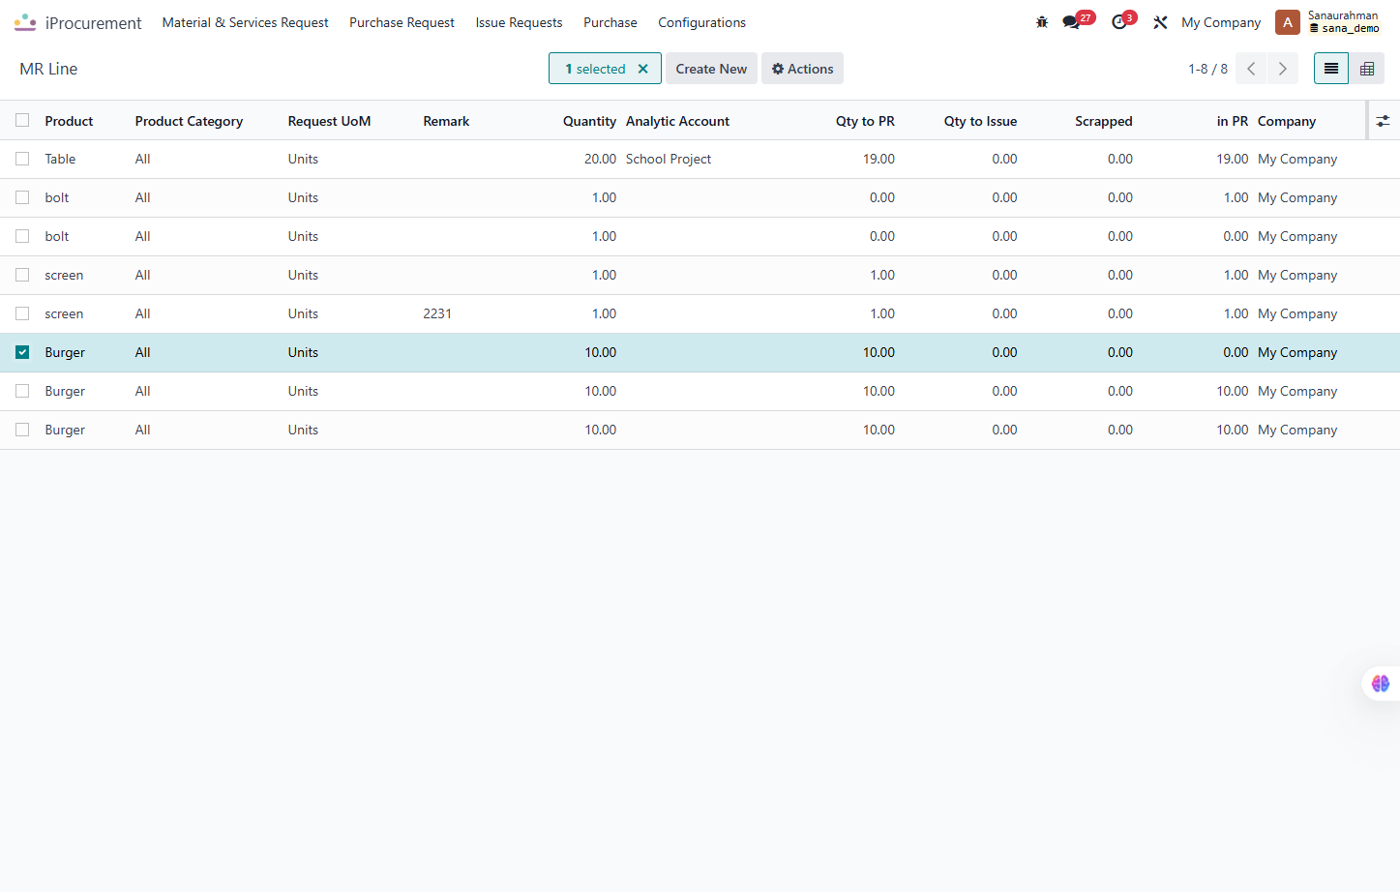
Task: Open the iProcurement app home logo
Action: coord(25,22)
